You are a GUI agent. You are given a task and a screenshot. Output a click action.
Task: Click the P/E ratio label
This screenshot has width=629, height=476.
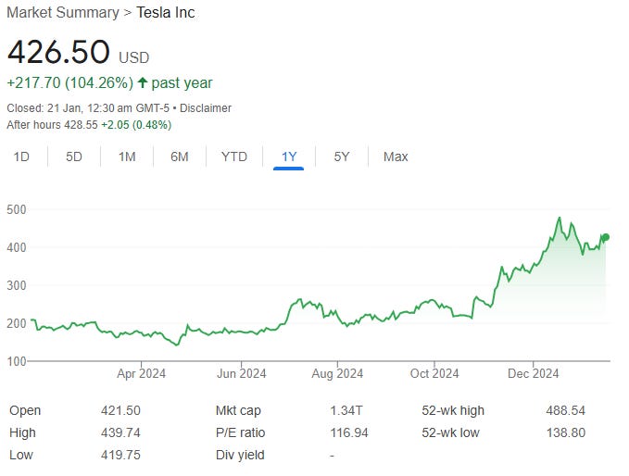[240, 432]
